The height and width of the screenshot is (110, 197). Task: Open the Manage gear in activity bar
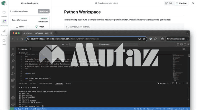click(x=13, y=104)
